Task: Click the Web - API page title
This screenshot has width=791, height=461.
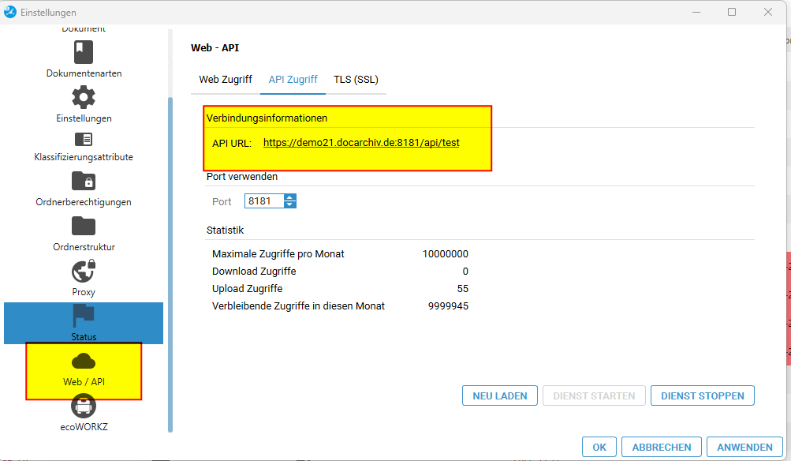Action: point(215,48)
